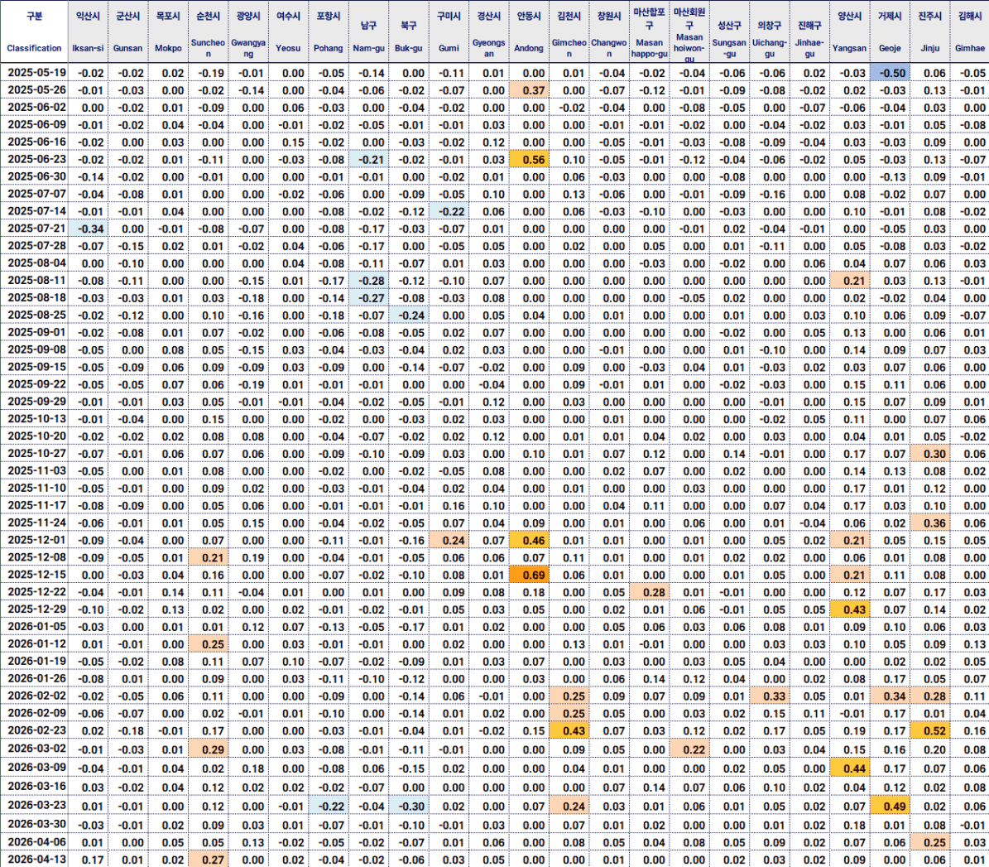989x867 pixels.
Task: Select the dark orange 0.69 Andong cell
Action: coord(529,575)
